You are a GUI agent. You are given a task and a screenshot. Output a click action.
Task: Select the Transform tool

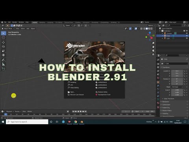pyautogui.click(x=4, y=55)
